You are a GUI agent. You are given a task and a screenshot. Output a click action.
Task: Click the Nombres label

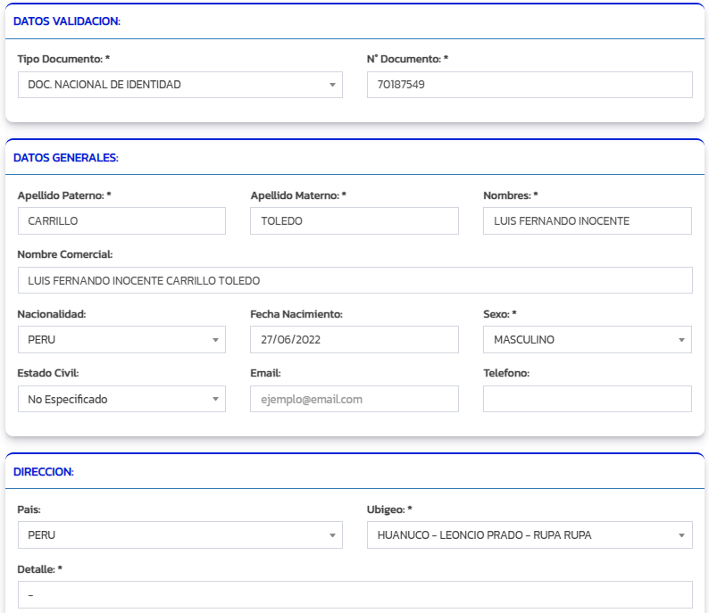point(511,195)
